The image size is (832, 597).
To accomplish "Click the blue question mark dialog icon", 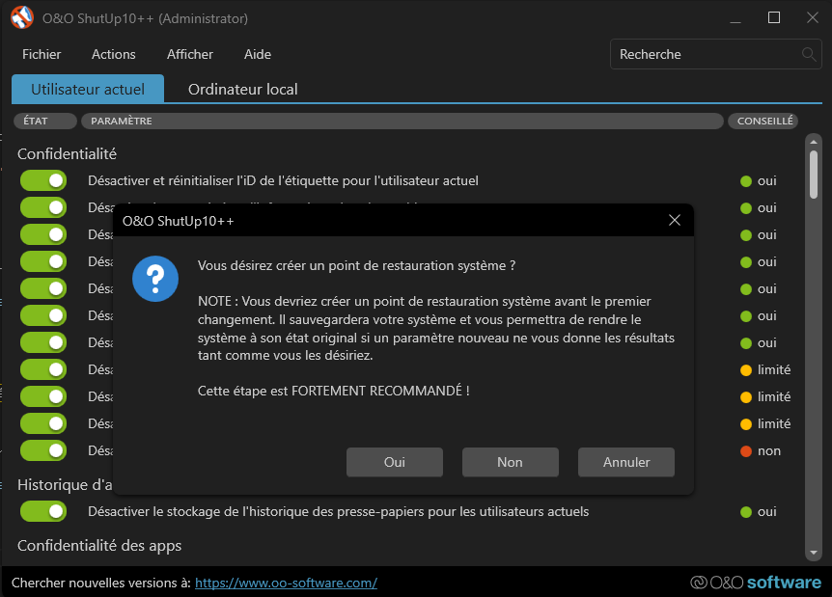I will [x=155, y=279].
